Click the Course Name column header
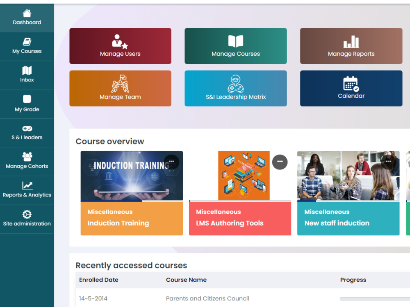The width and height of the screenshot is (410, 307). [186, 280]
